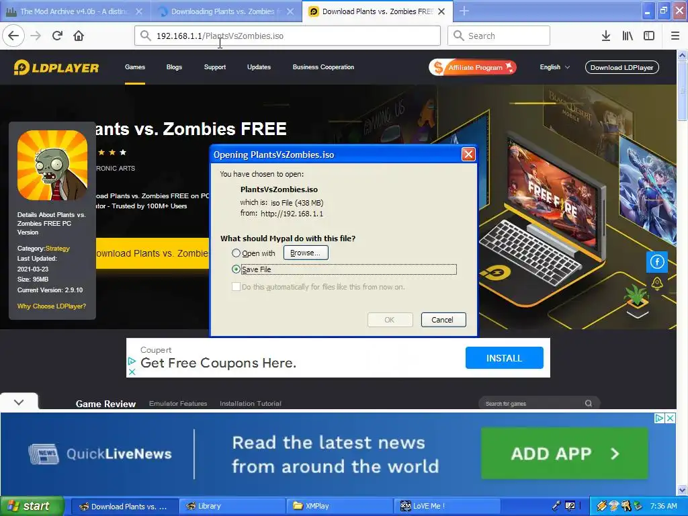Check Do this automatically for files like this
This screenshot has height=516, width=688.
236,286
